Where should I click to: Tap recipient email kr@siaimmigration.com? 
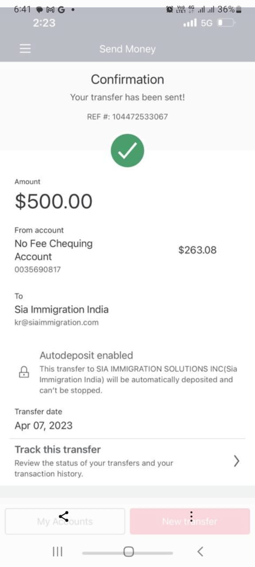(57, 322)
